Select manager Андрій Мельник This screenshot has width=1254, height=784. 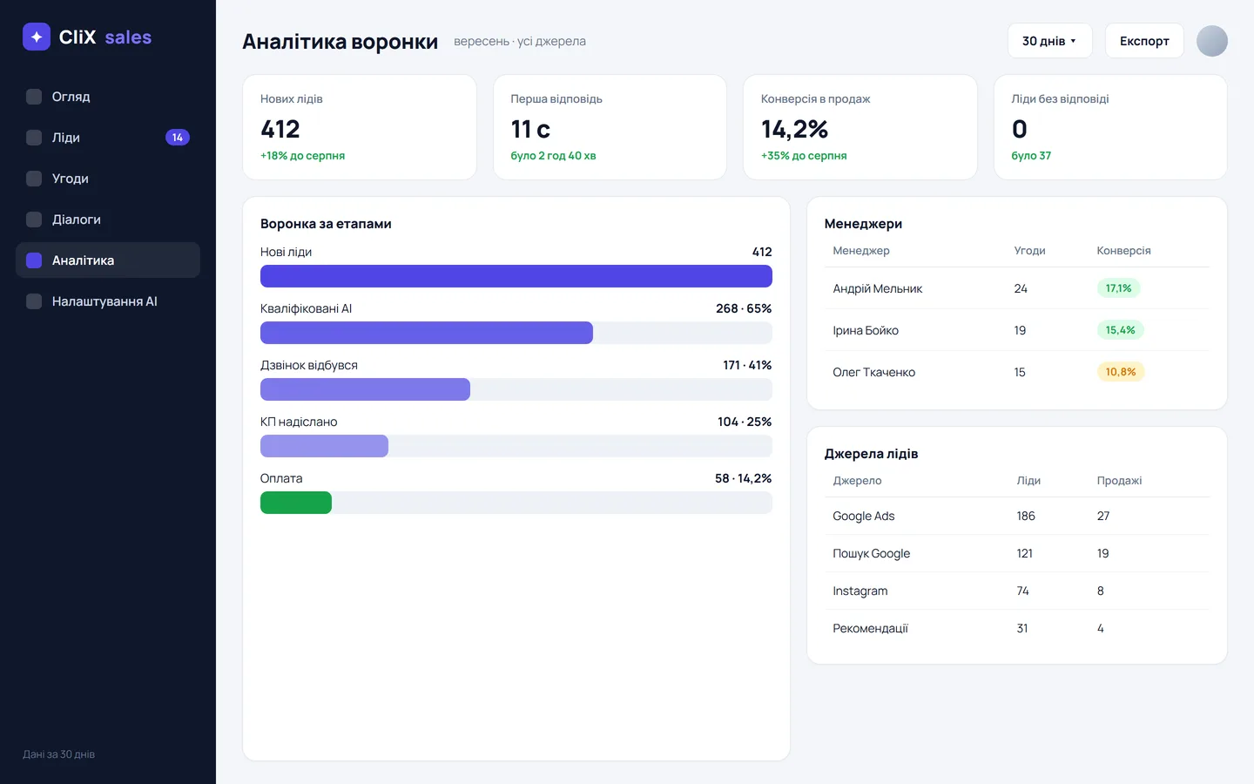click(1017, 288)
